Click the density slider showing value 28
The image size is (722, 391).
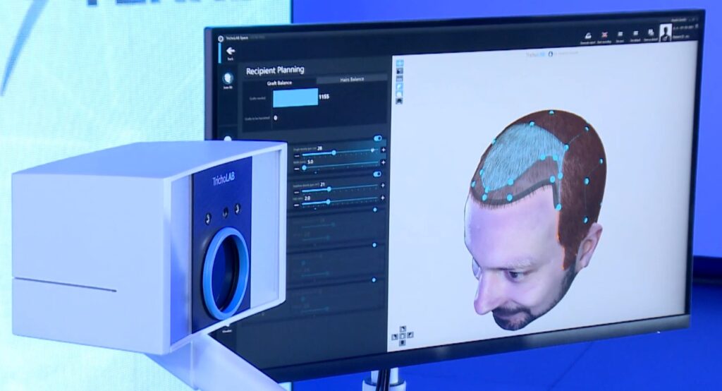click(x=334, y=152)
